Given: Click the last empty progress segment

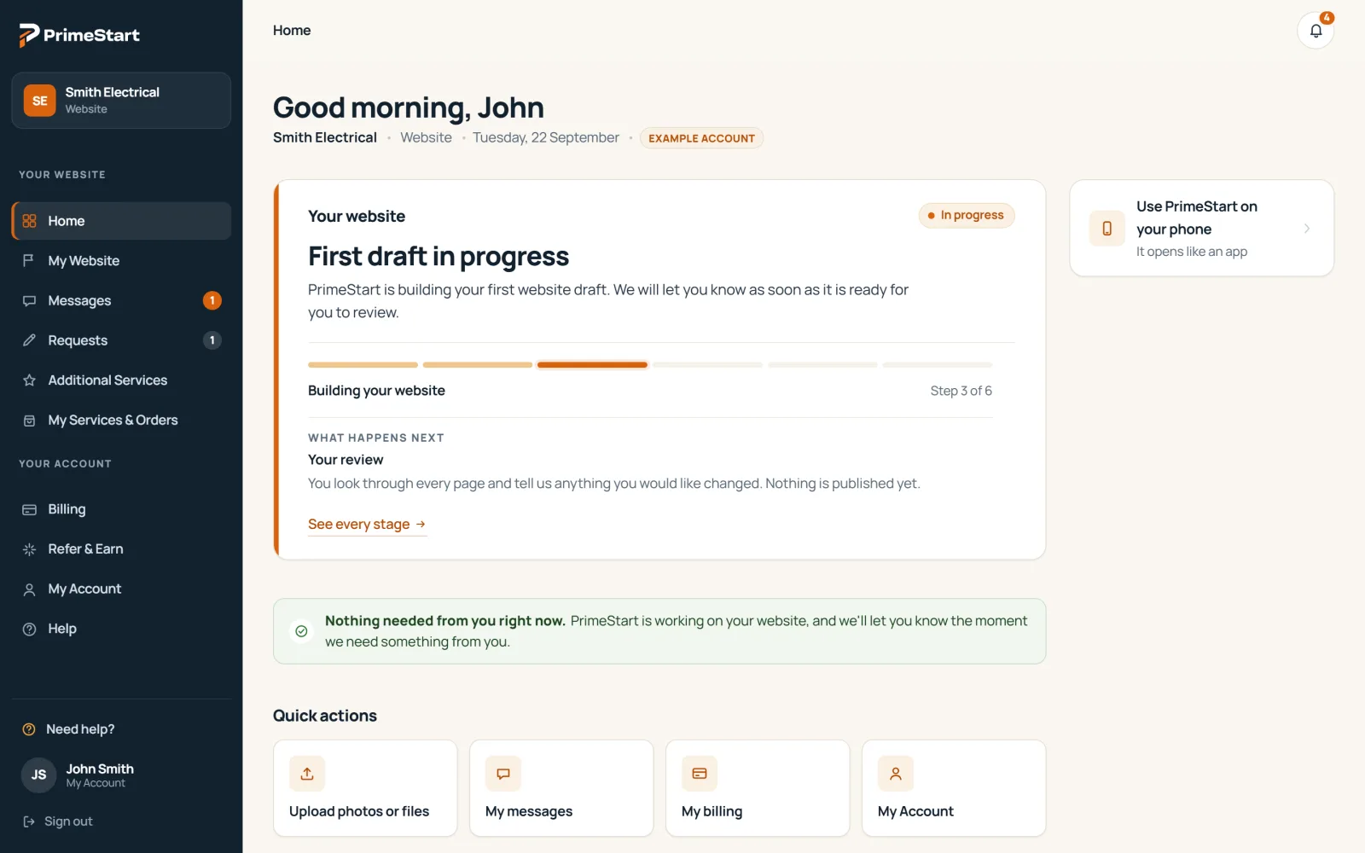Looking at the screenshot, I should [937, 365].
